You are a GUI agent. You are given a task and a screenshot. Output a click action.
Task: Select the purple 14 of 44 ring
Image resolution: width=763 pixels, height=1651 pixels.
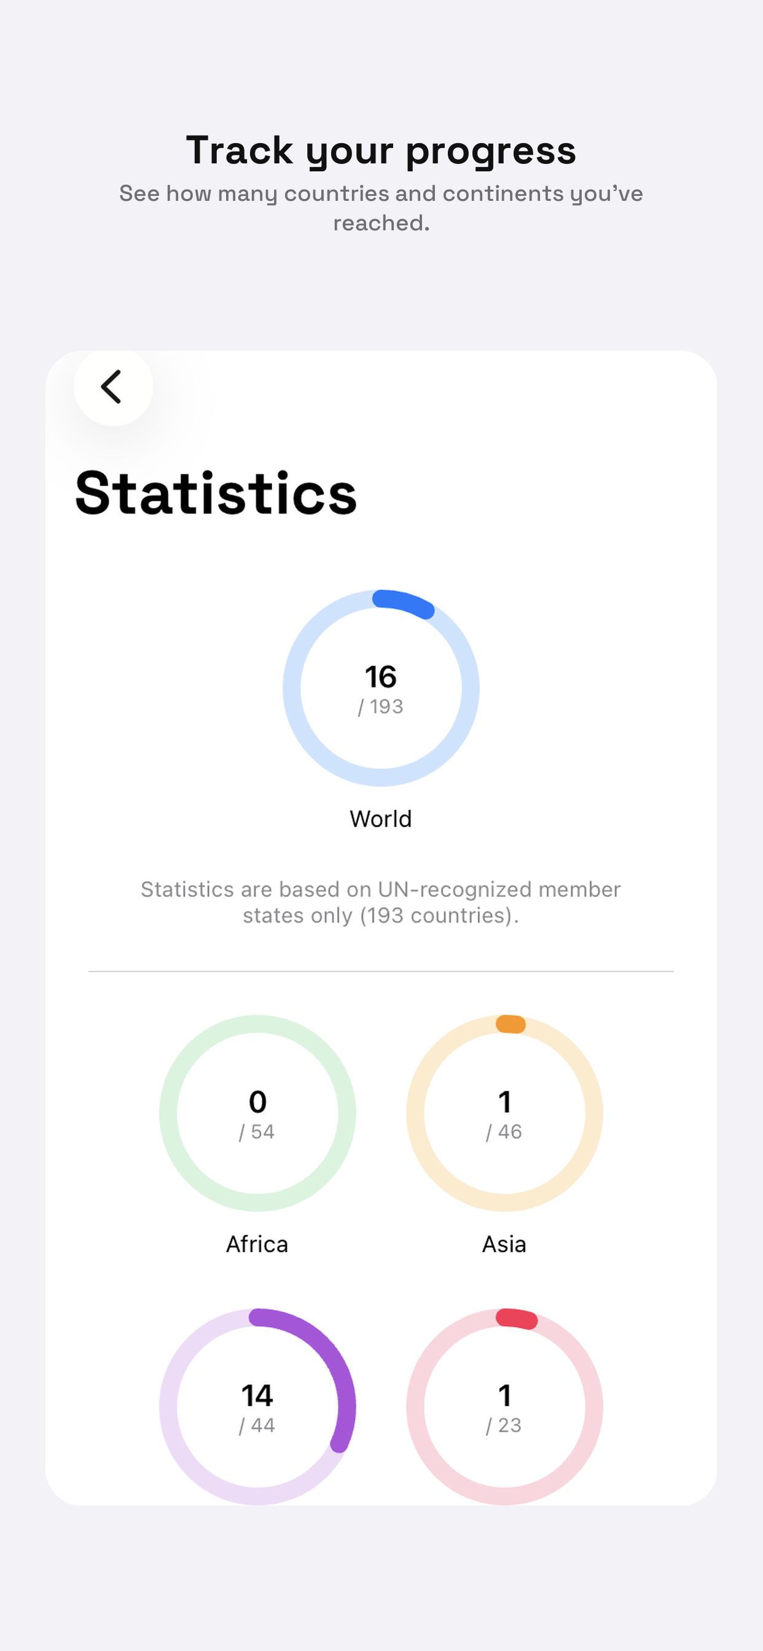pos(257,1406)
